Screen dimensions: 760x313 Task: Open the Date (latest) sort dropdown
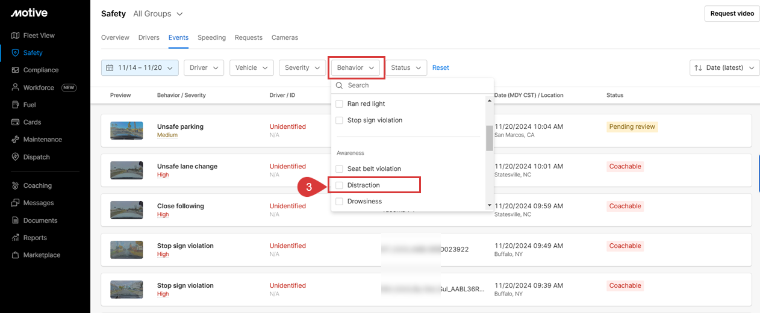[x=724, y=68]
